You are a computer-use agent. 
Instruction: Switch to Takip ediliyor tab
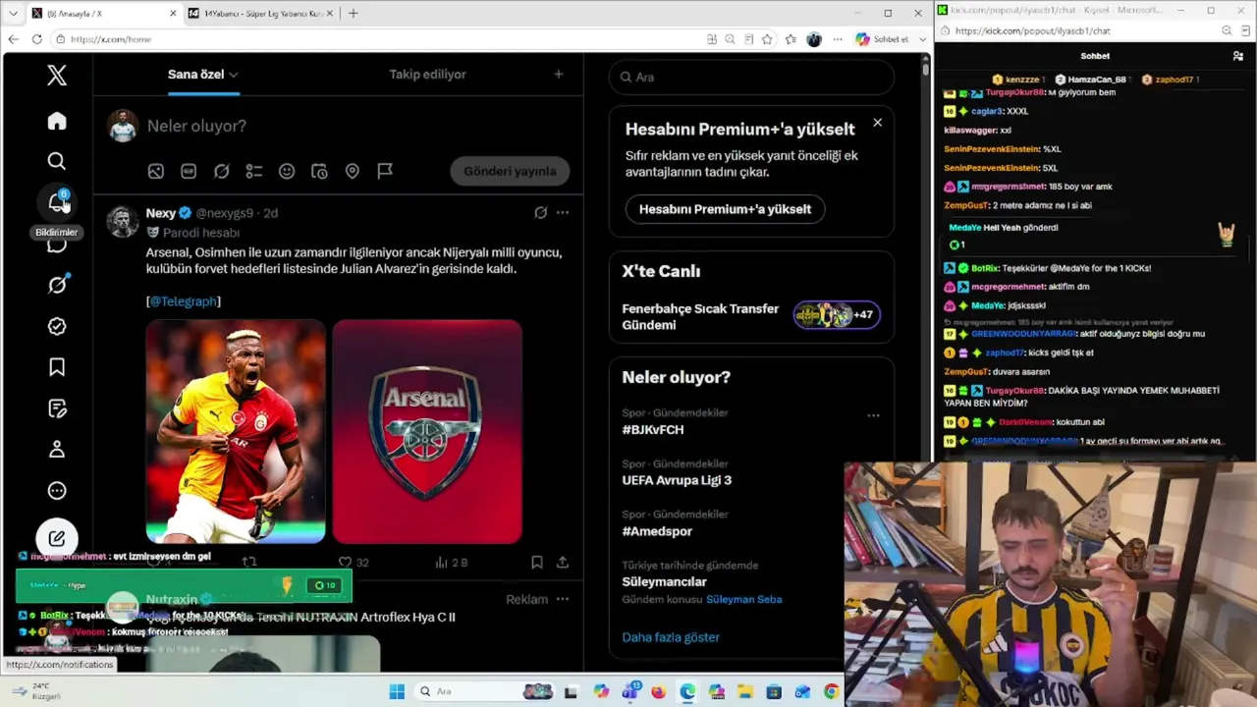(427, 75)
